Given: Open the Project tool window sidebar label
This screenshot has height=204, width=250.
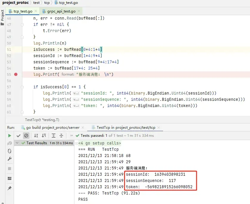Looking at the screenshot, I should pyautogui.click(x=3, y=13).
